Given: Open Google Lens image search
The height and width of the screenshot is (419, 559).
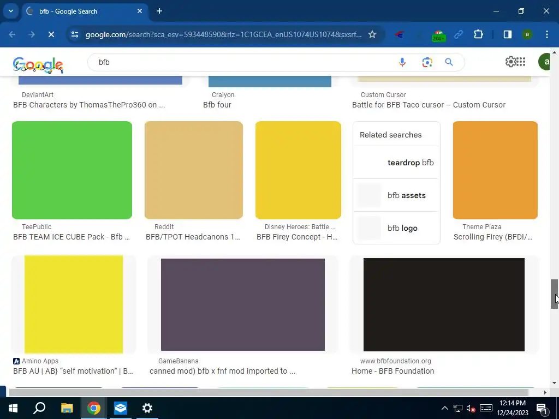Looking at the screenshot, I should click(x=427, y=62).
